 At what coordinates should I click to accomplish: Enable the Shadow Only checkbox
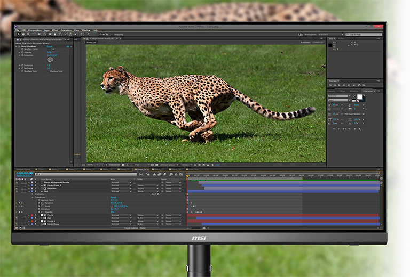coord(49,71)
